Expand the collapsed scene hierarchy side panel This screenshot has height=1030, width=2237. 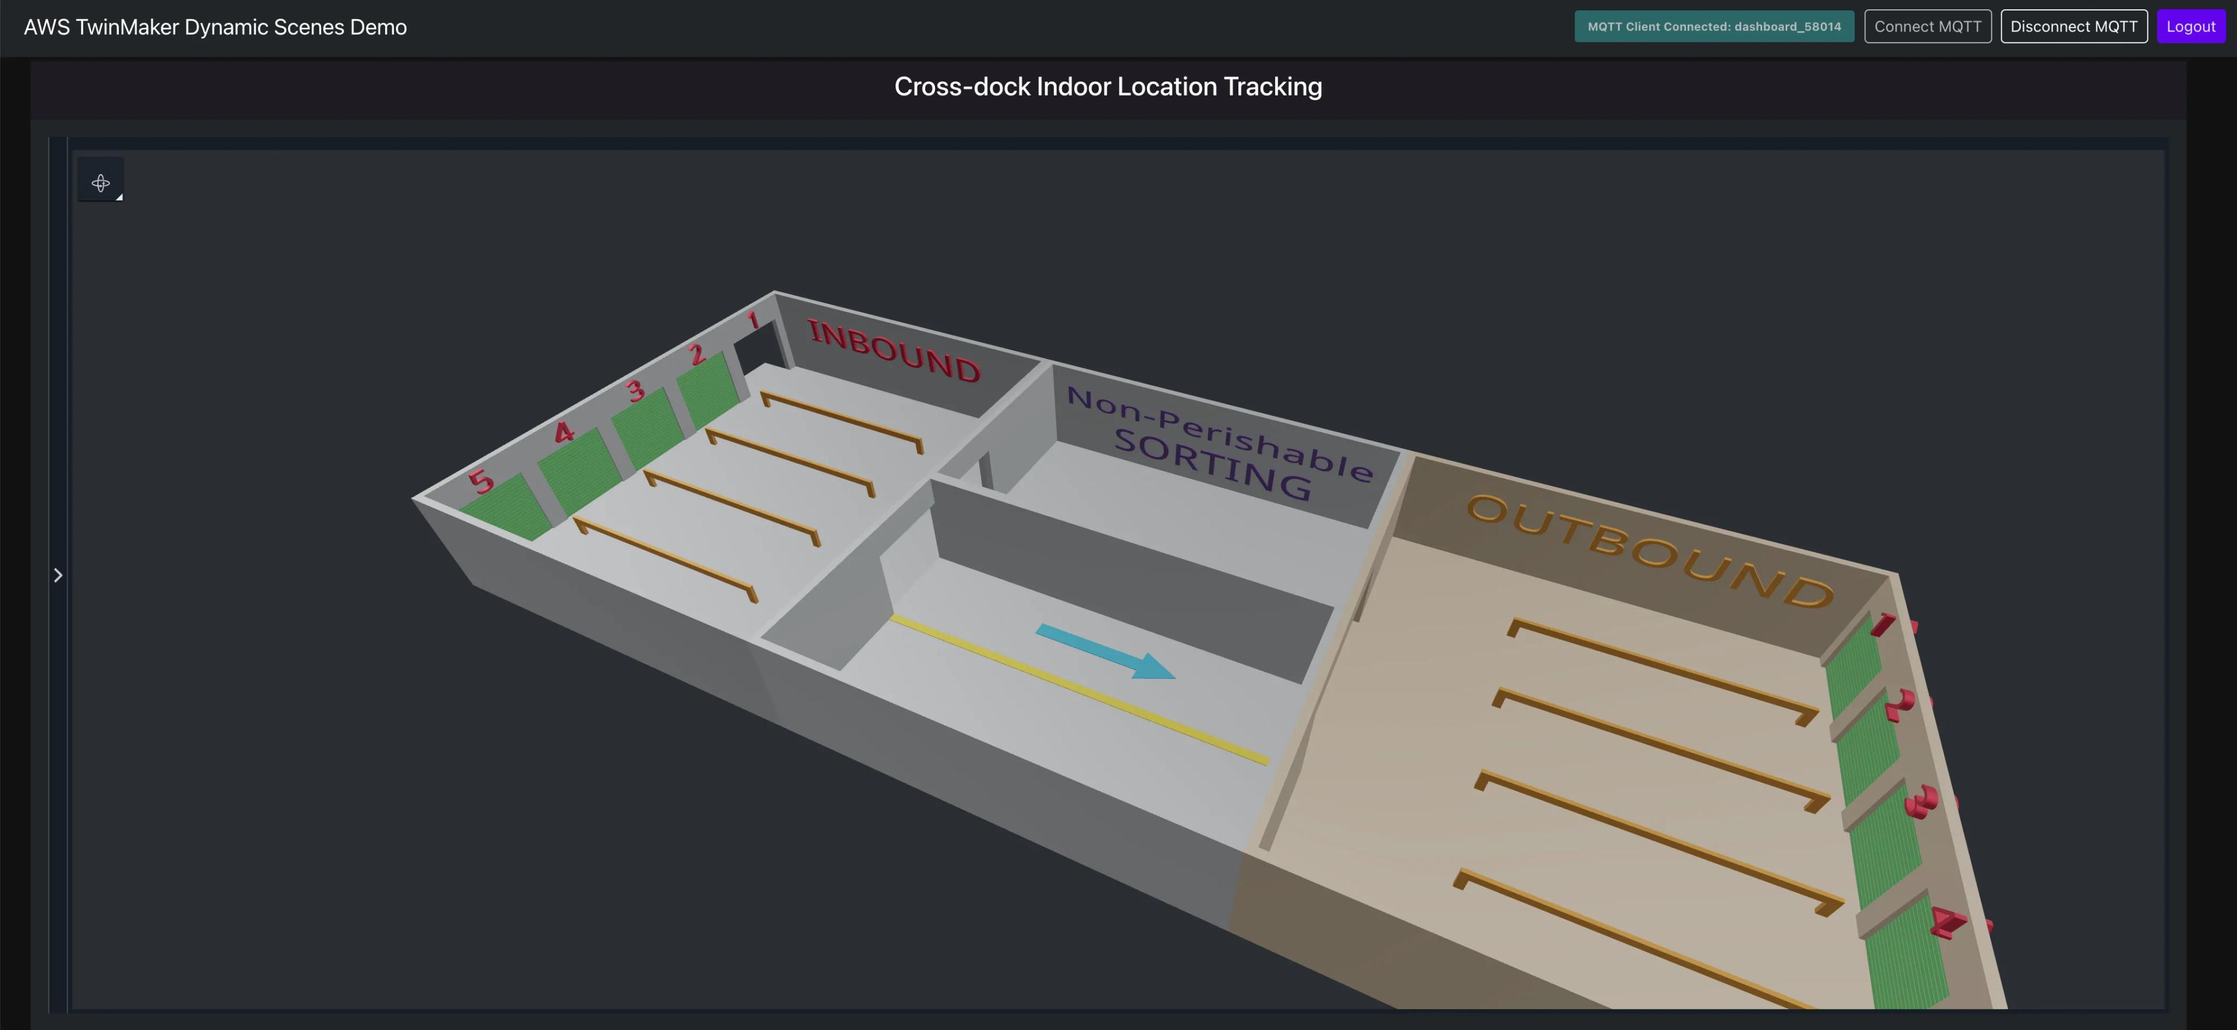58,575
